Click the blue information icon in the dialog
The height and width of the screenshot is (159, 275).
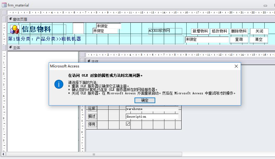pos(59,84)
